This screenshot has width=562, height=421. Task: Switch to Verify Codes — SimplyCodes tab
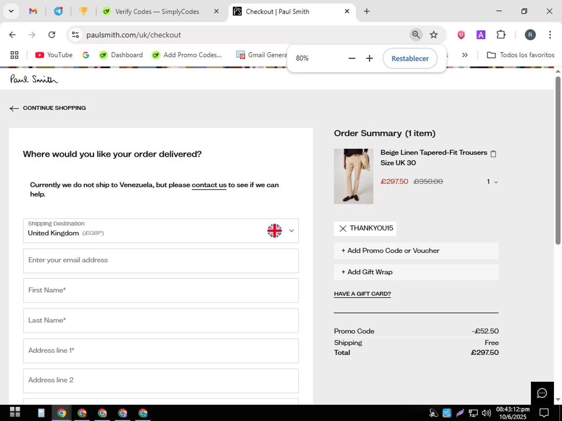coord(157,12)
